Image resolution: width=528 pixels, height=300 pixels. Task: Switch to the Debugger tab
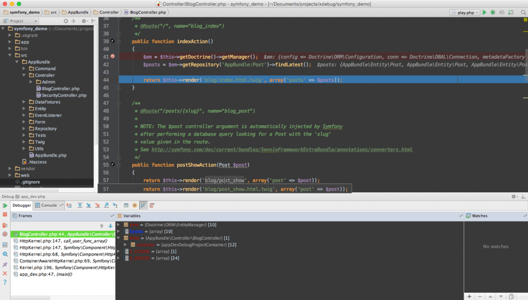(22, 205)
